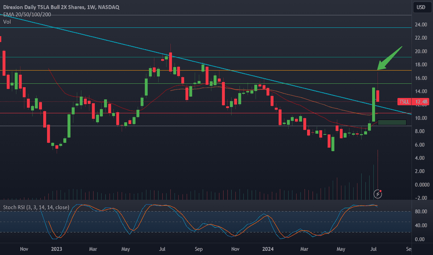Select the dark green rectangle zone

coord(392,122)
